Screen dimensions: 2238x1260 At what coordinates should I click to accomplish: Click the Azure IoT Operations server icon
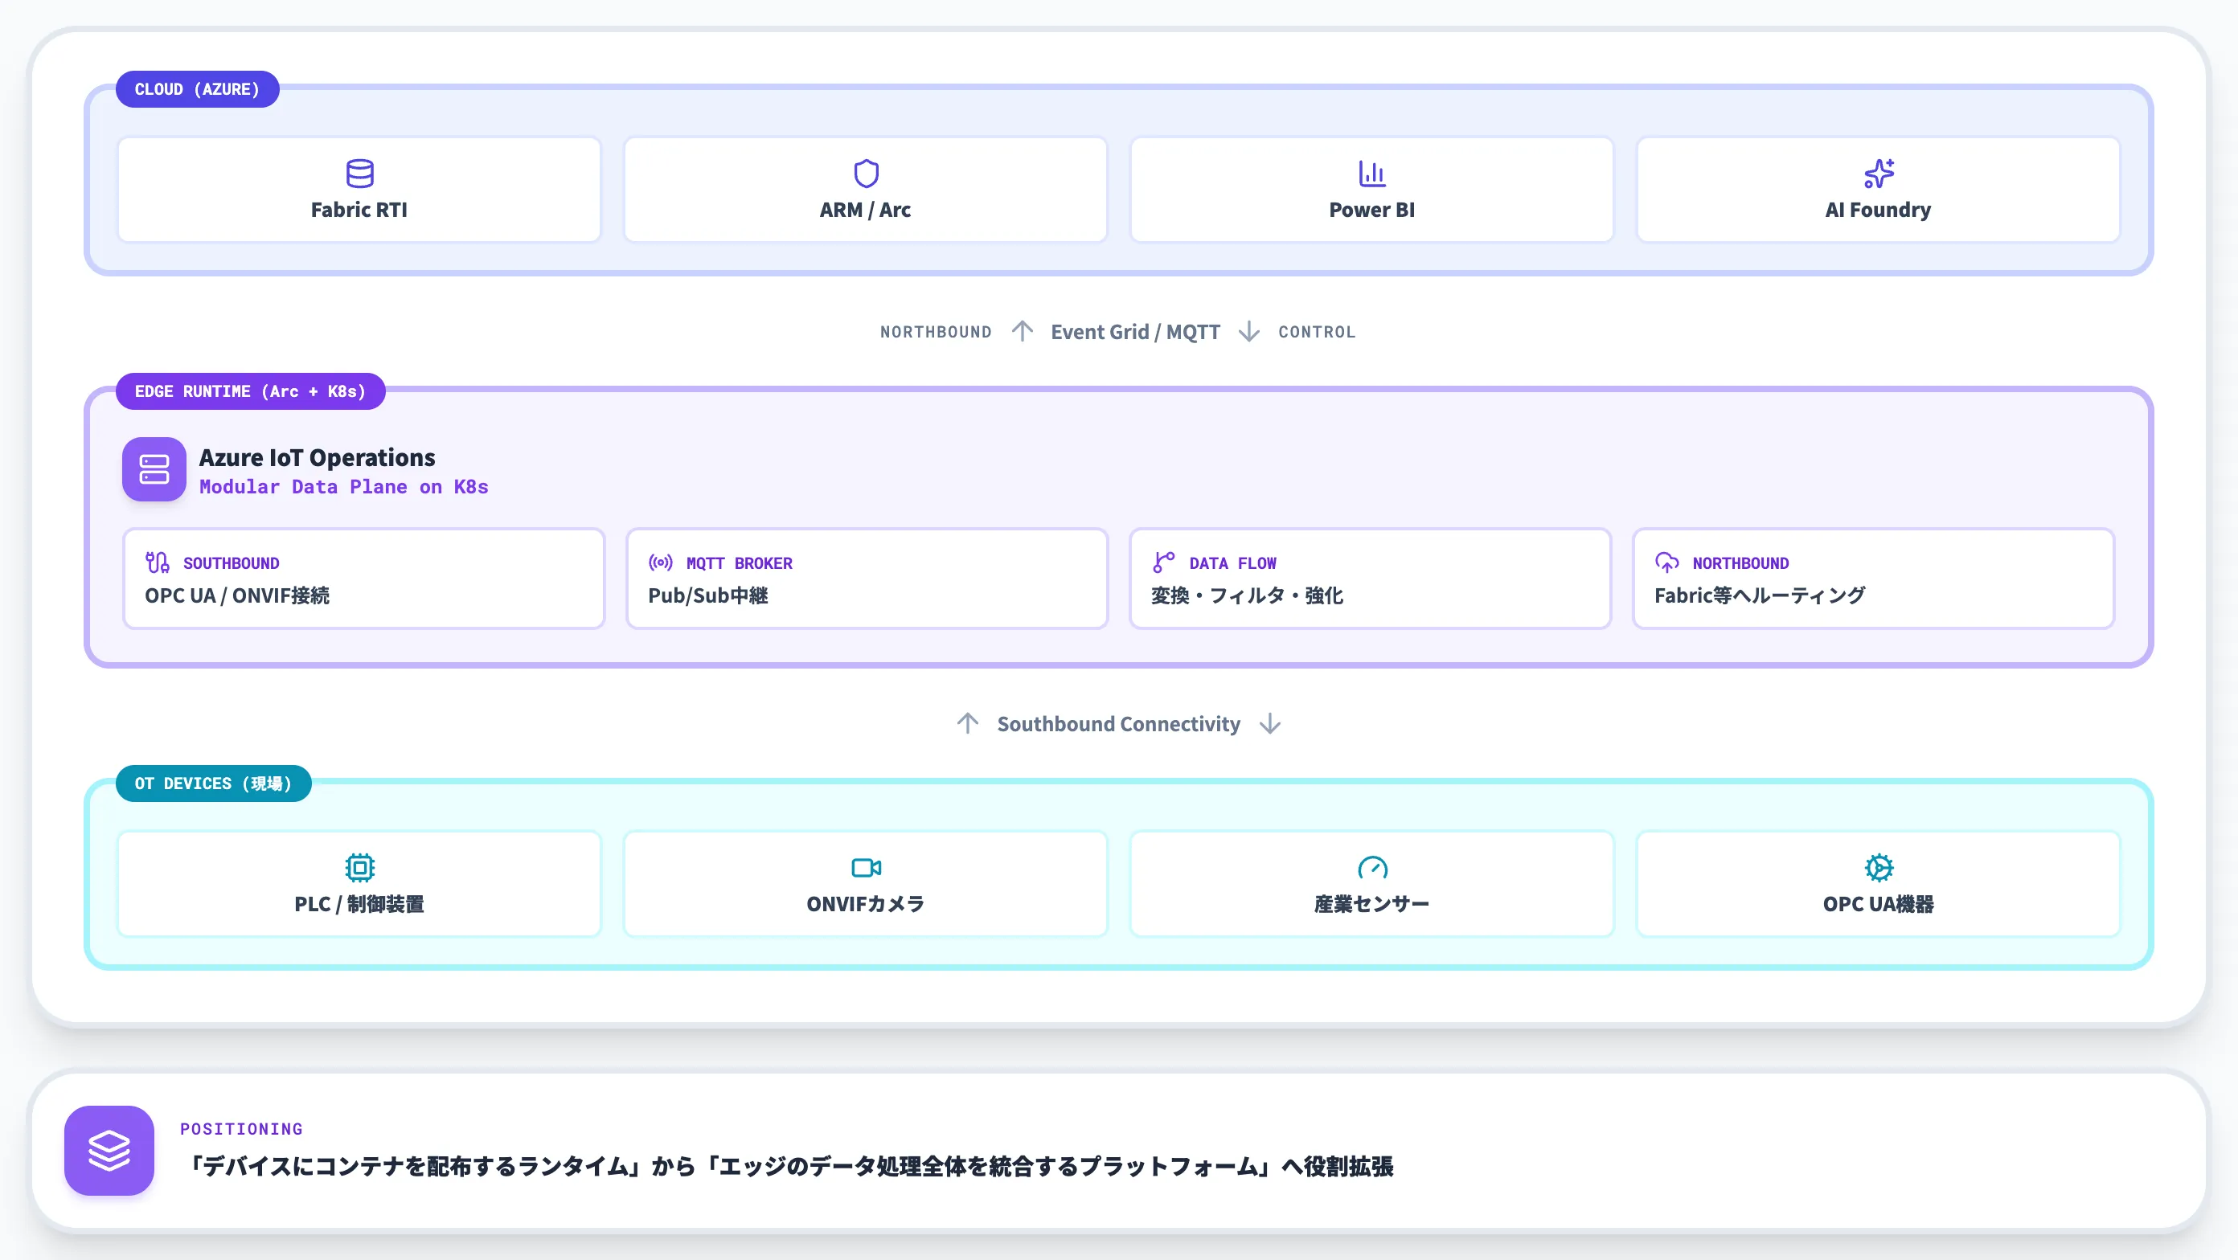click(x=154, y=469)
